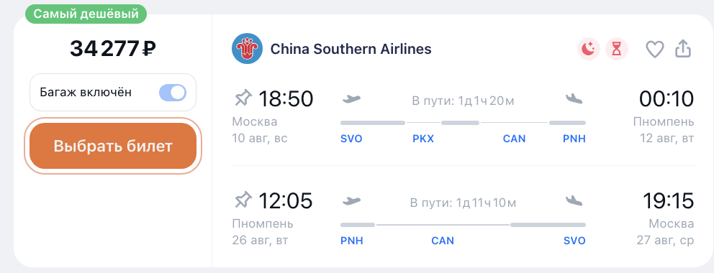Image resolution: width=714 pixels, height=273 pixels.
Task: Add ticket to favorites with heart icon
Action: (655, 49)
